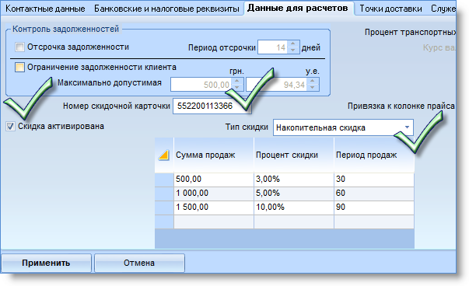
Task: Click the 5,00% discount percent cell
Action: (294, 194)
